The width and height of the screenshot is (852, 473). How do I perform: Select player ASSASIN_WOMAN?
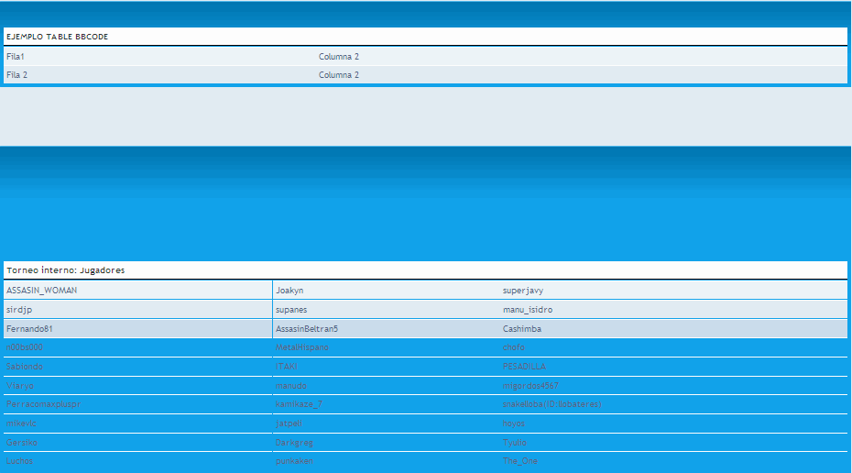point(42,291)
